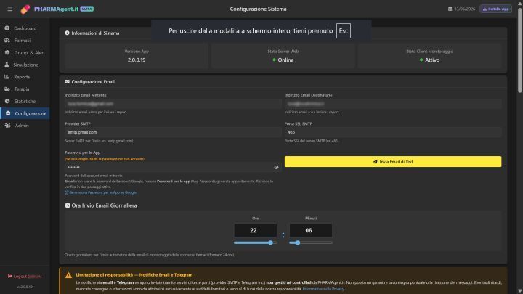Open Informativa sulla Privacy link

pyautogui.click(x=323, y=289)
